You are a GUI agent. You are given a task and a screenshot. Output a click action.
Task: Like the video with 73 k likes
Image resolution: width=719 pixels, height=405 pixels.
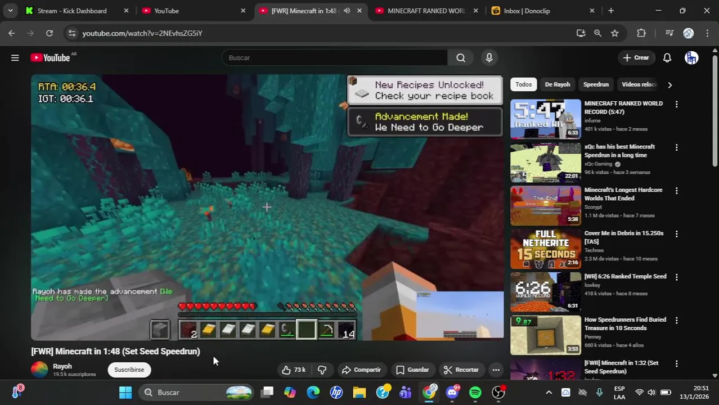tap(294, 370)
